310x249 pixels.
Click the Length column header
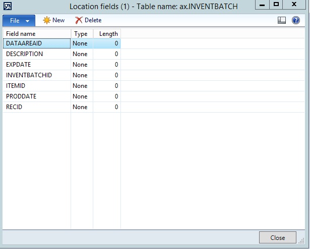click(107, 34)
